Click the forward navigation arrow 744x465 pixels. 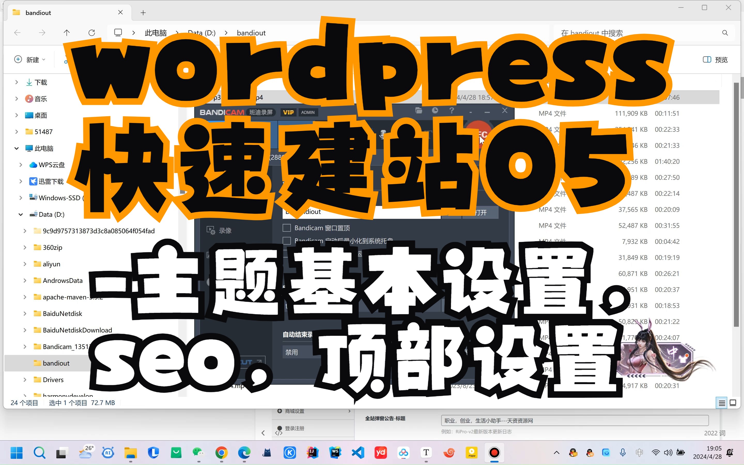tap(42, 33)
